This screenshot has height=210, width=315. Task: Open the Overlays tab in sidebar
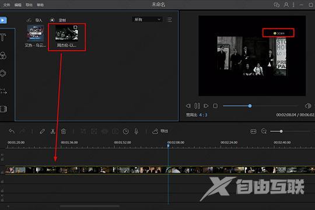coord(3,73)
